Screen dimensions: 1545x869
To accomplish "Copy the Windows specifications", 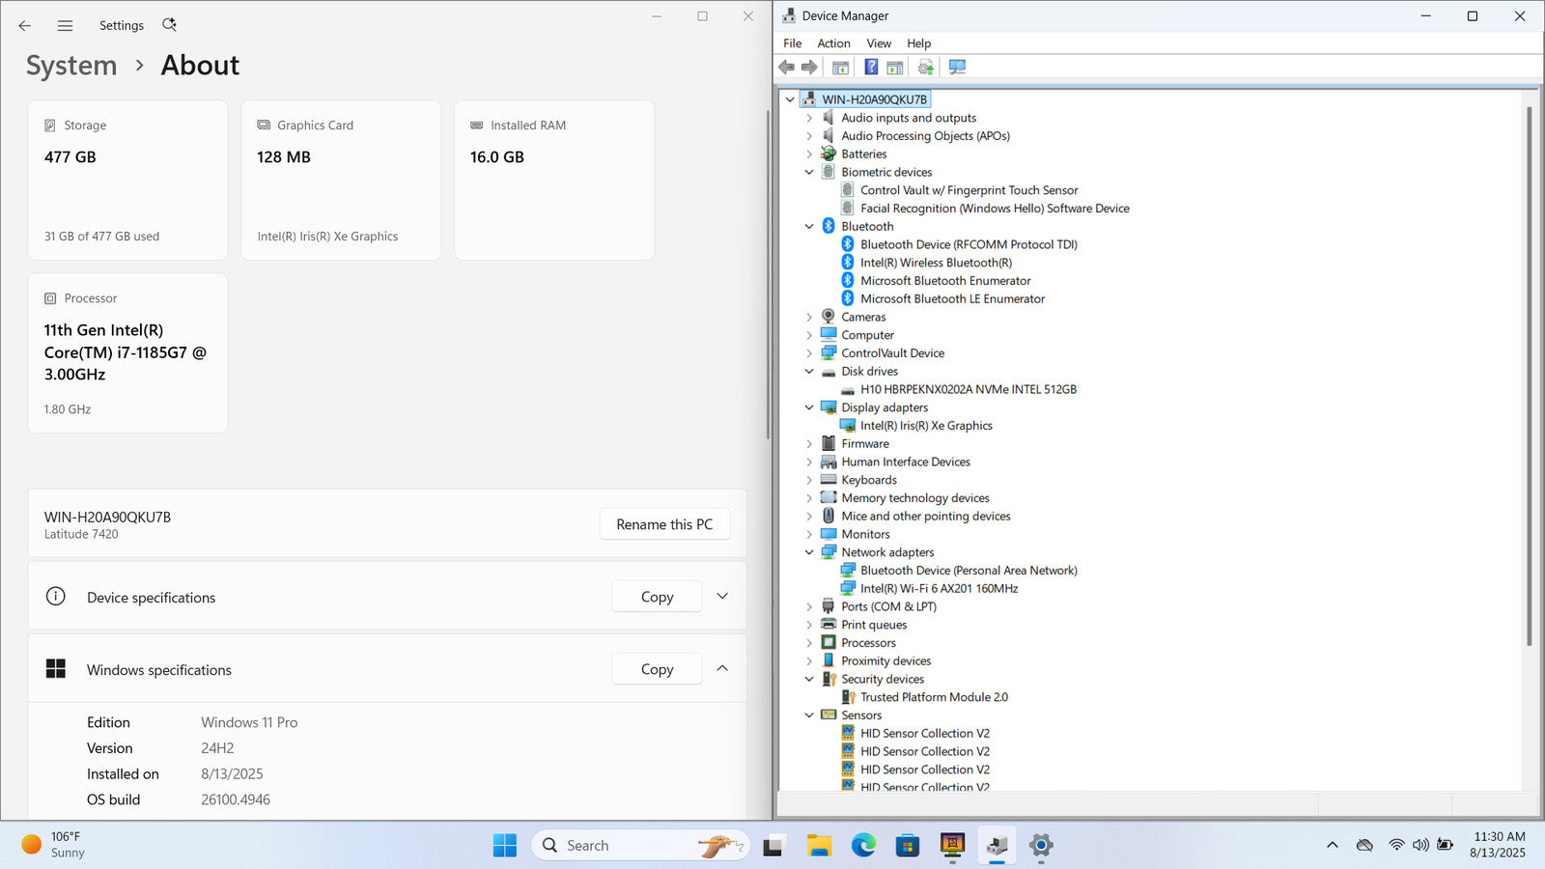I will tap(657, 669).
